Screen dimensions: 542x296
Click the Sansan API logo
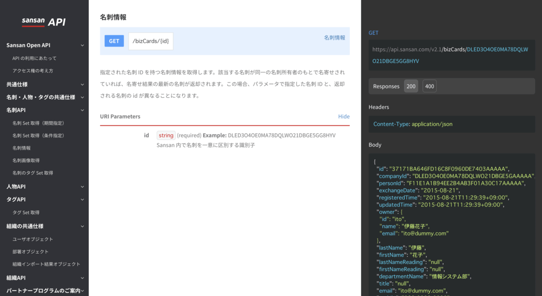click(x=44, y=22)
